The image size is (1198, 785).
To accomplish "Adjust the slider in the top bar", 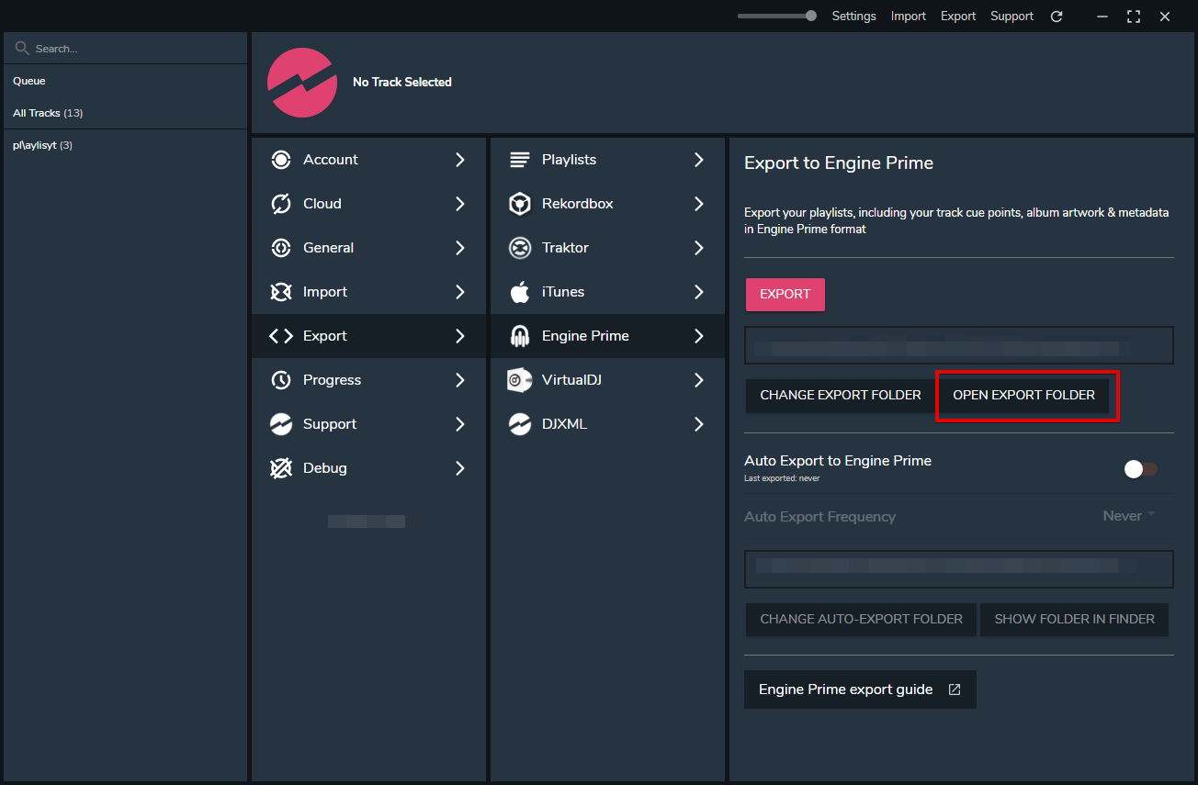I will pos(777,16).
